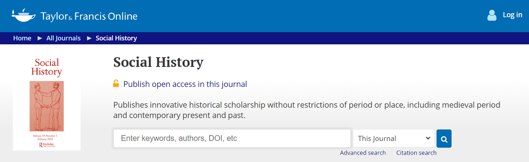The width and height of the screenshot is (529, 162).
Task: Click the handshake illustration on the journal cover
Action: pyautogui.click(x=47, y=106)
